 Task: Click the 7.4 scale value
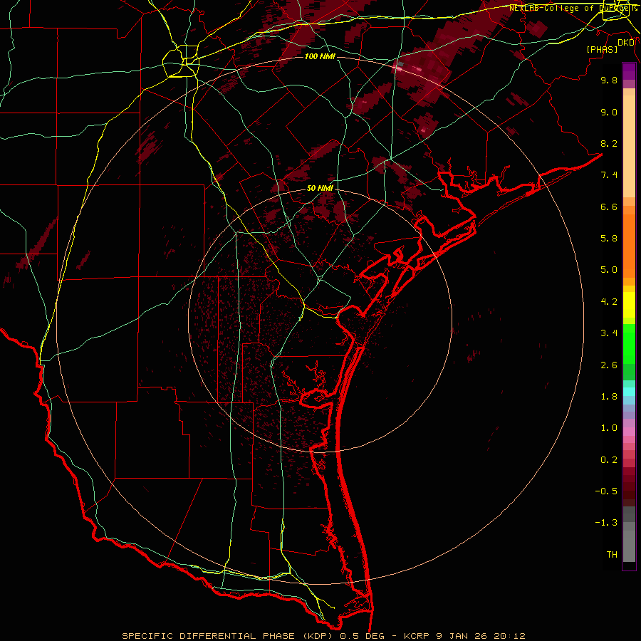pos(609,175)
